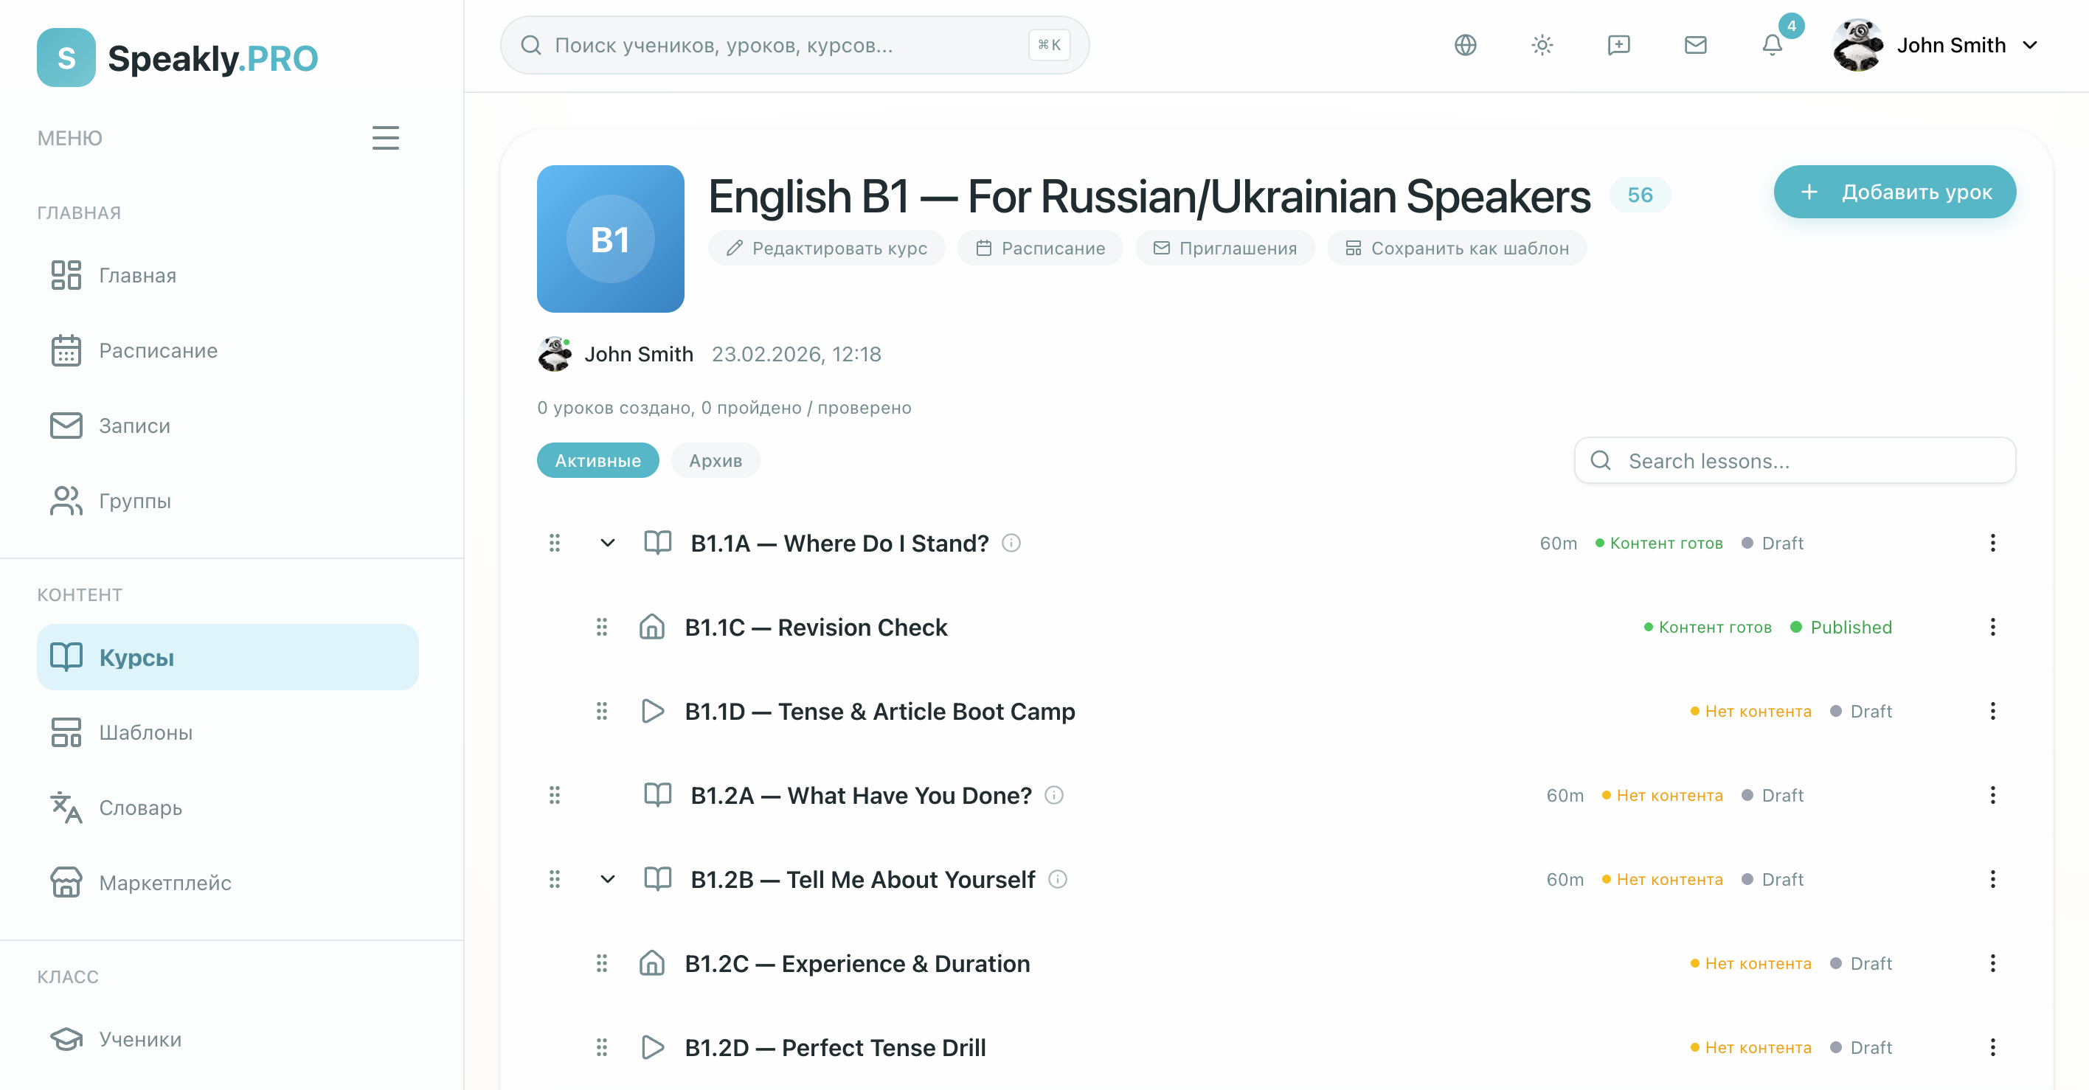Open B1.2D more options menu

pos(1992,1047)
